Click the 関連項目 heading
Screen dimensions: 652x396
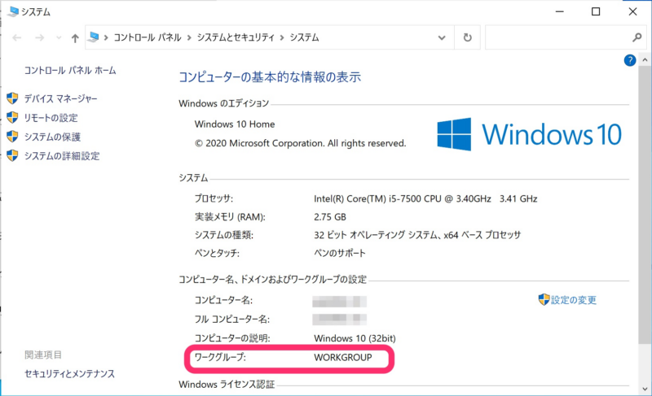[x=43, y=355]
